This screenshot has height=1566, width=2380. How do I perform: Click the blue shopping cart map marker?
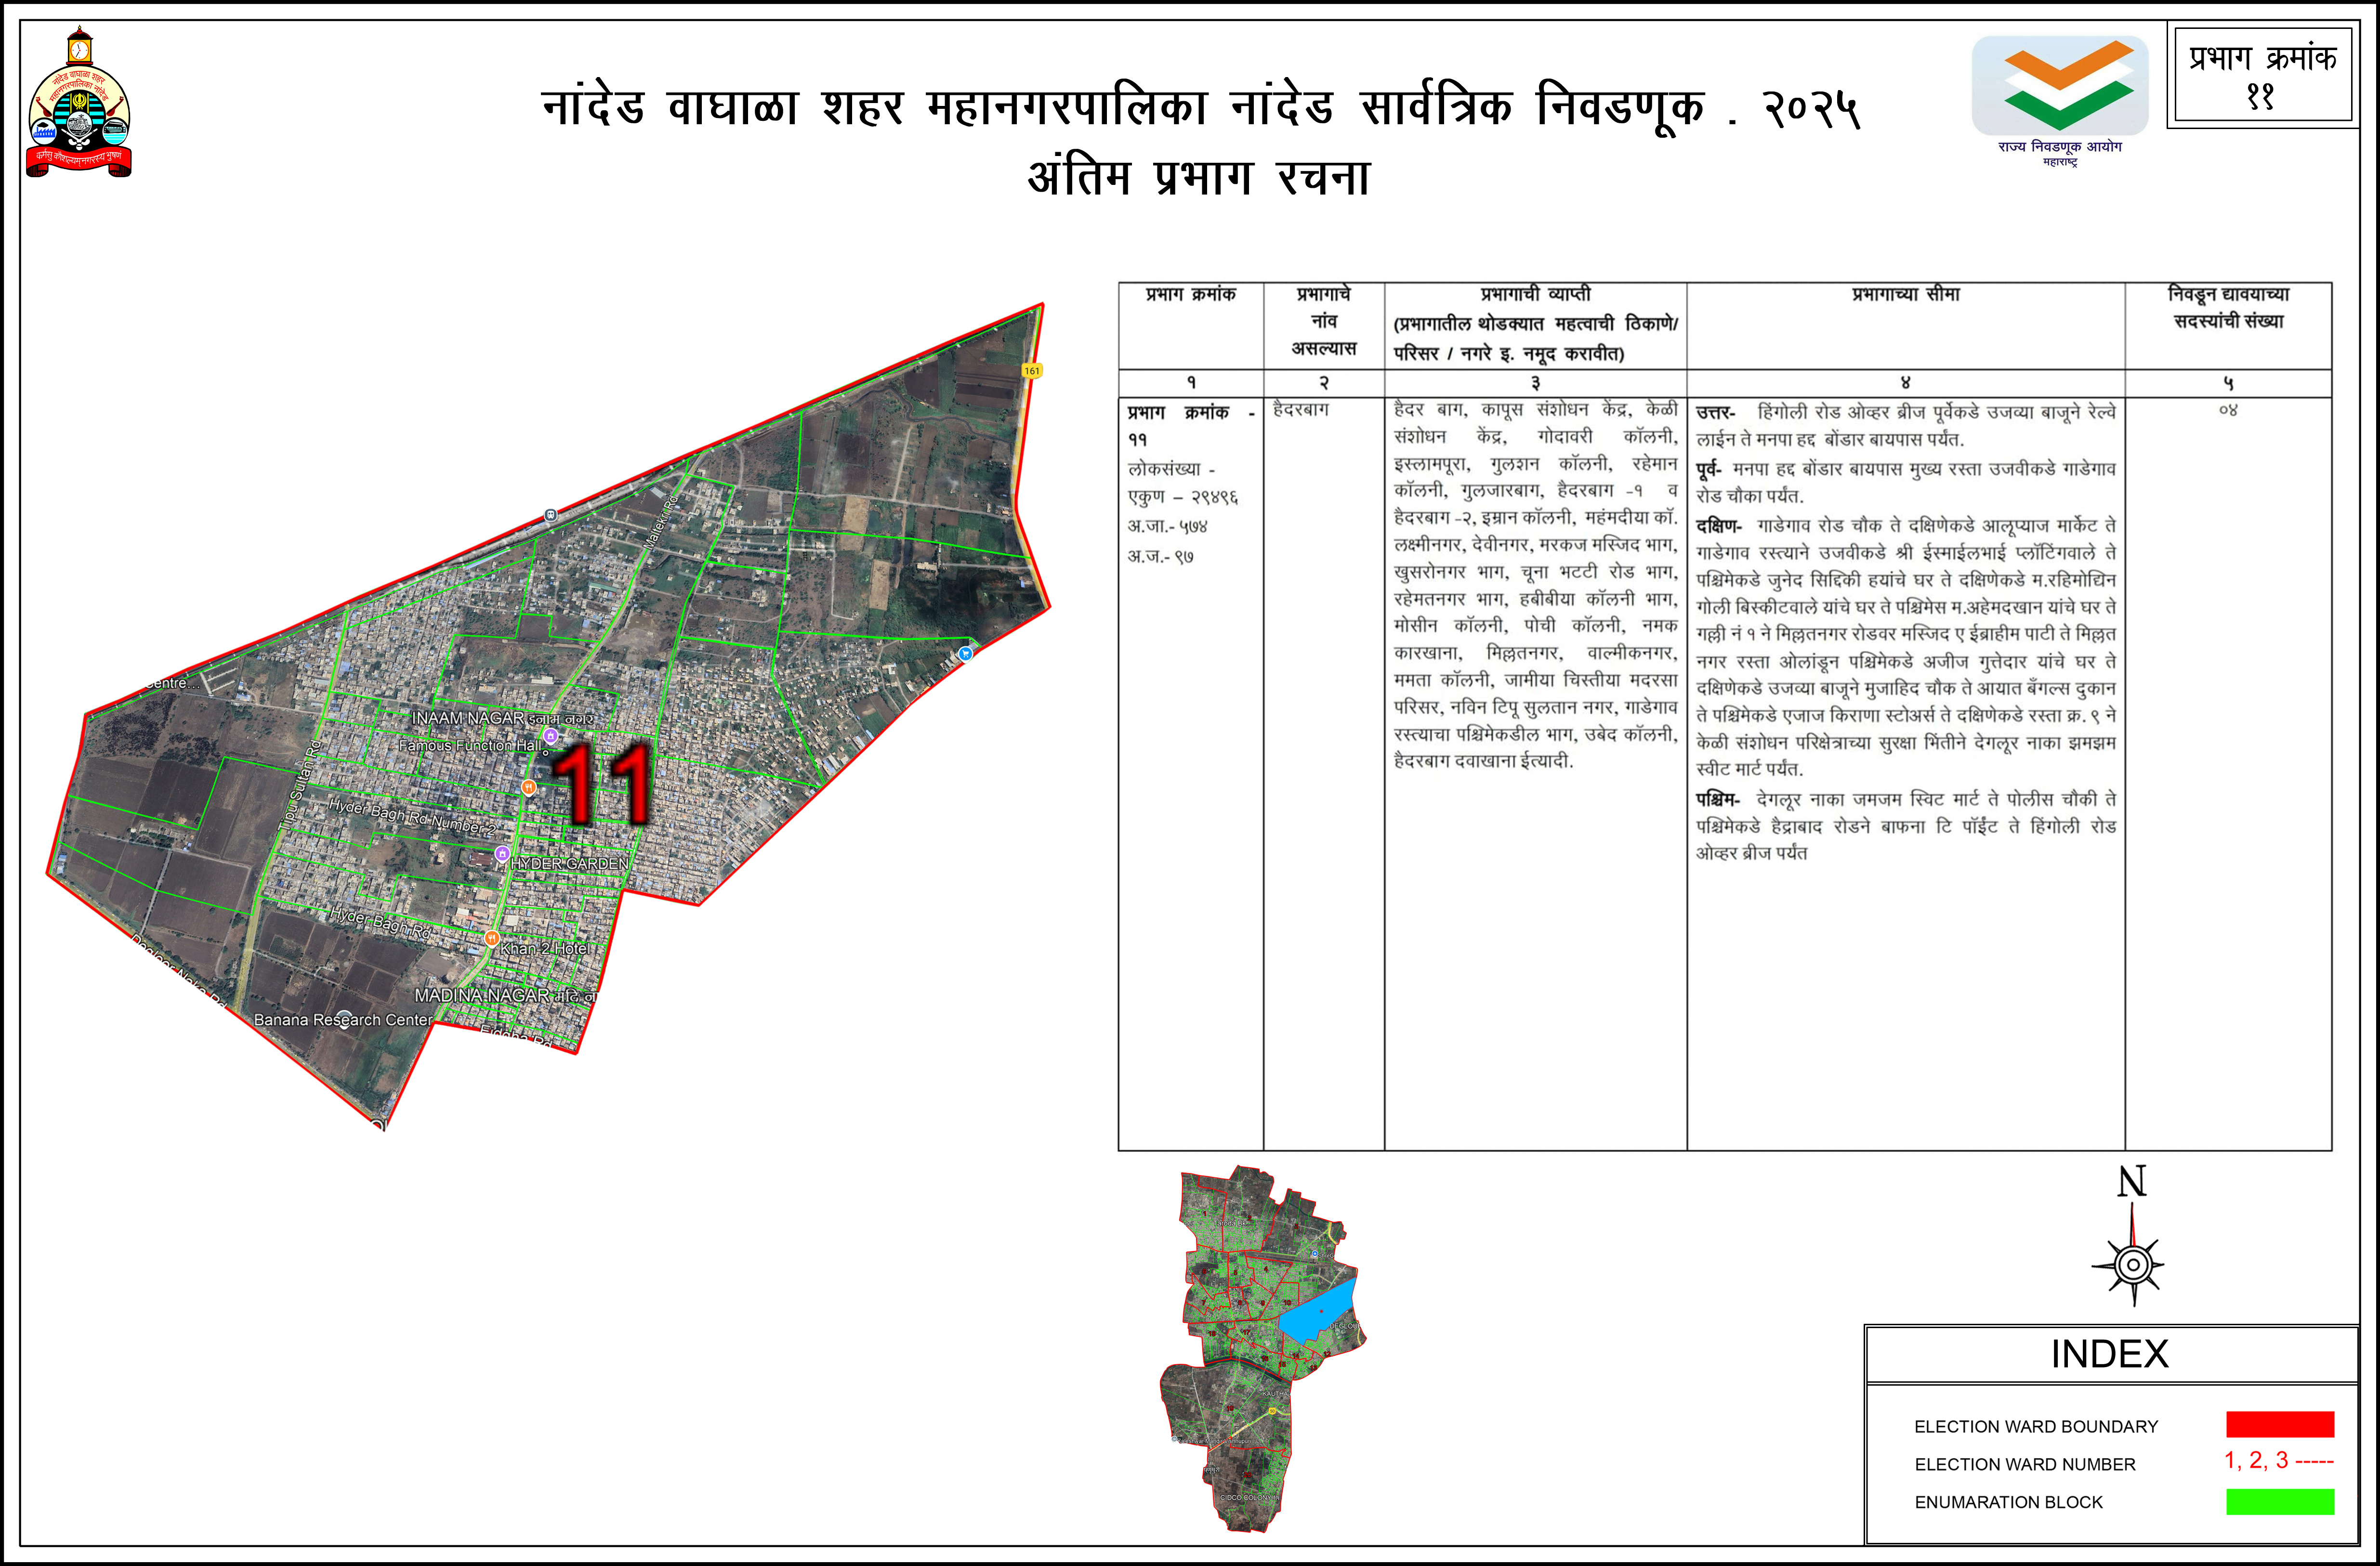click(x=965, y=653)
